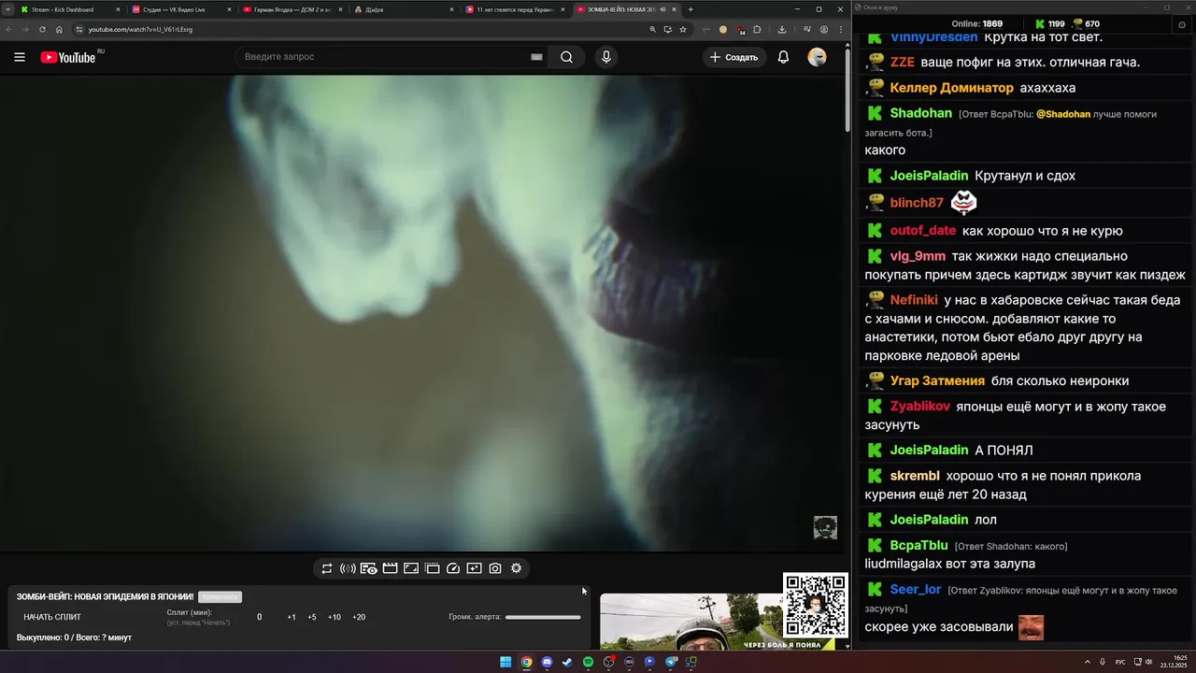The width and height of the screenshot is (1196, 673).
Task: Click the QR code image
Action: coord(816,605)
